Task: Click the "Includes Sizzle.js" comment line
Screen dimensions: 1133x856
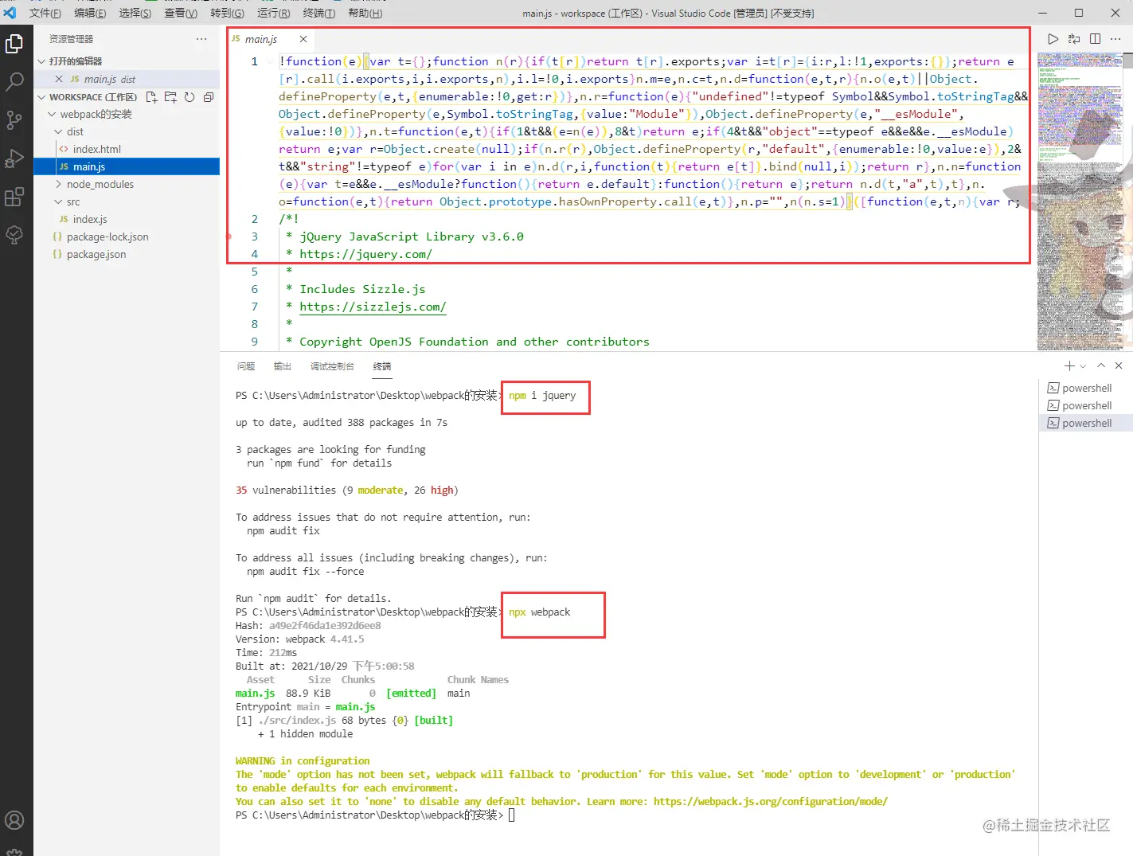Action: [x=356, y=289]
